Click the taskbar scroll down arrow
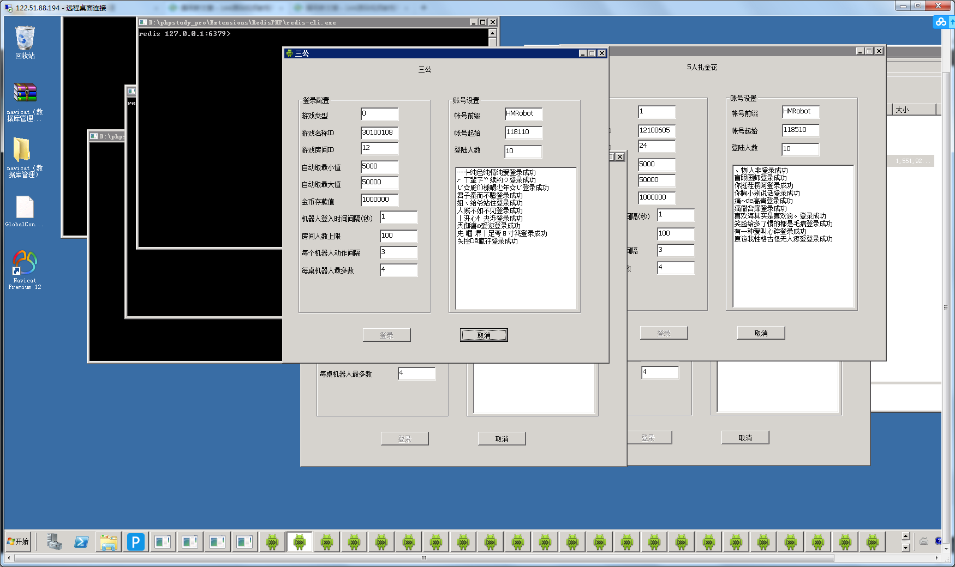This screenshot has width=955, height=567. [906, 547]
